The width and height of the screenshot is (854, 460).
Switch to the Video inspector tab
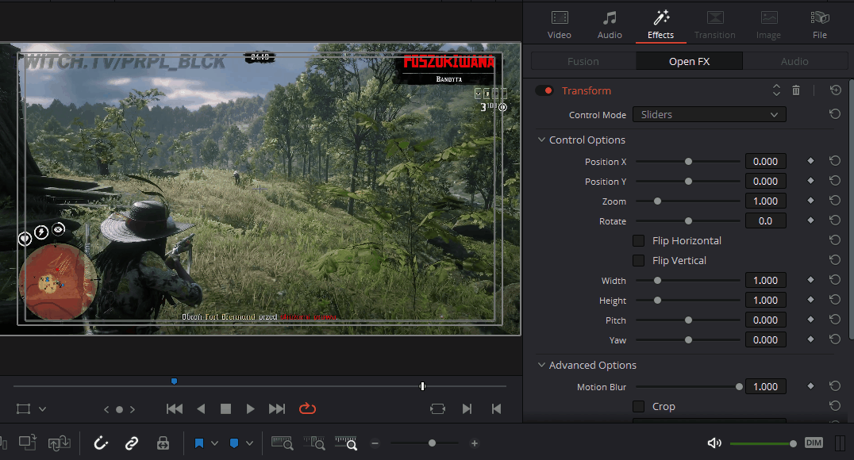[560, 25]
